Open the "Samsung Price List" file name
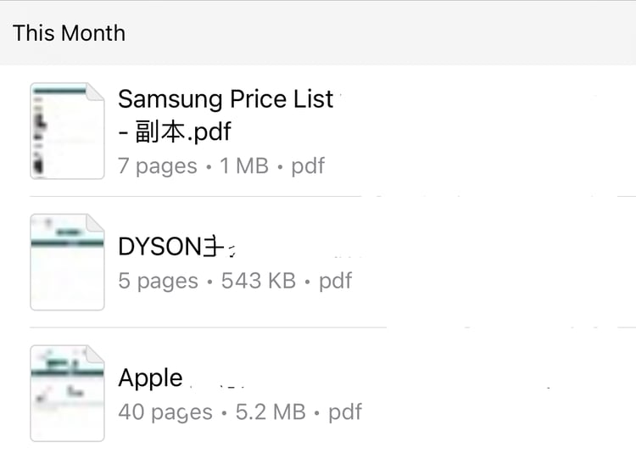This screenshot has width=636, height=459. (226, 99)
